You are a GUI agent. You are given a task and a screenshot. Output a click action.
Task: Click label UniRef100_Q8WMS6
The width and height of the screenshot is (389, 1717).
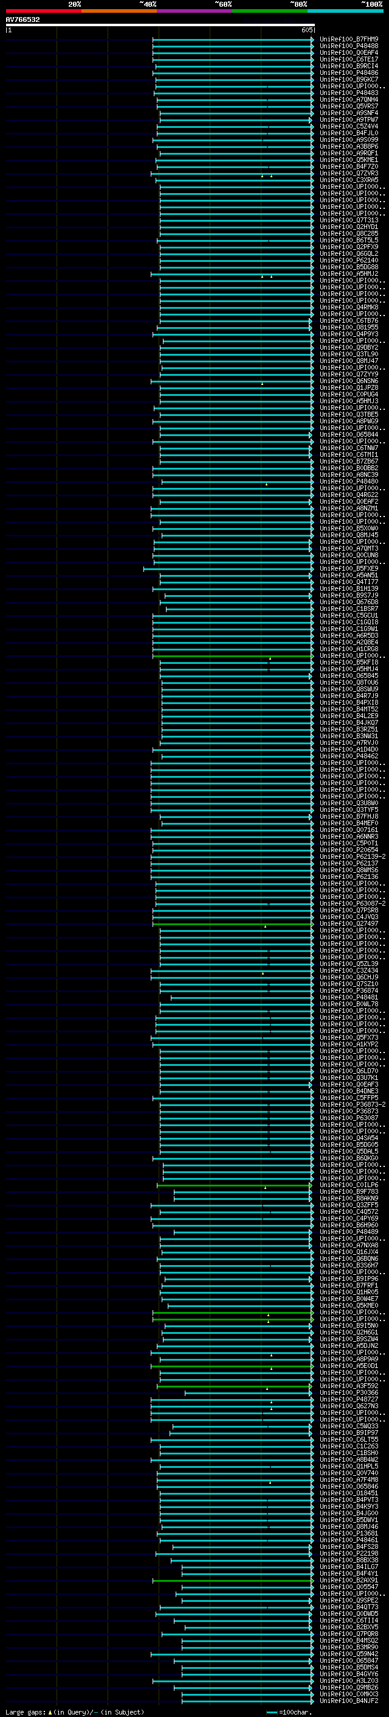[349, 870]
